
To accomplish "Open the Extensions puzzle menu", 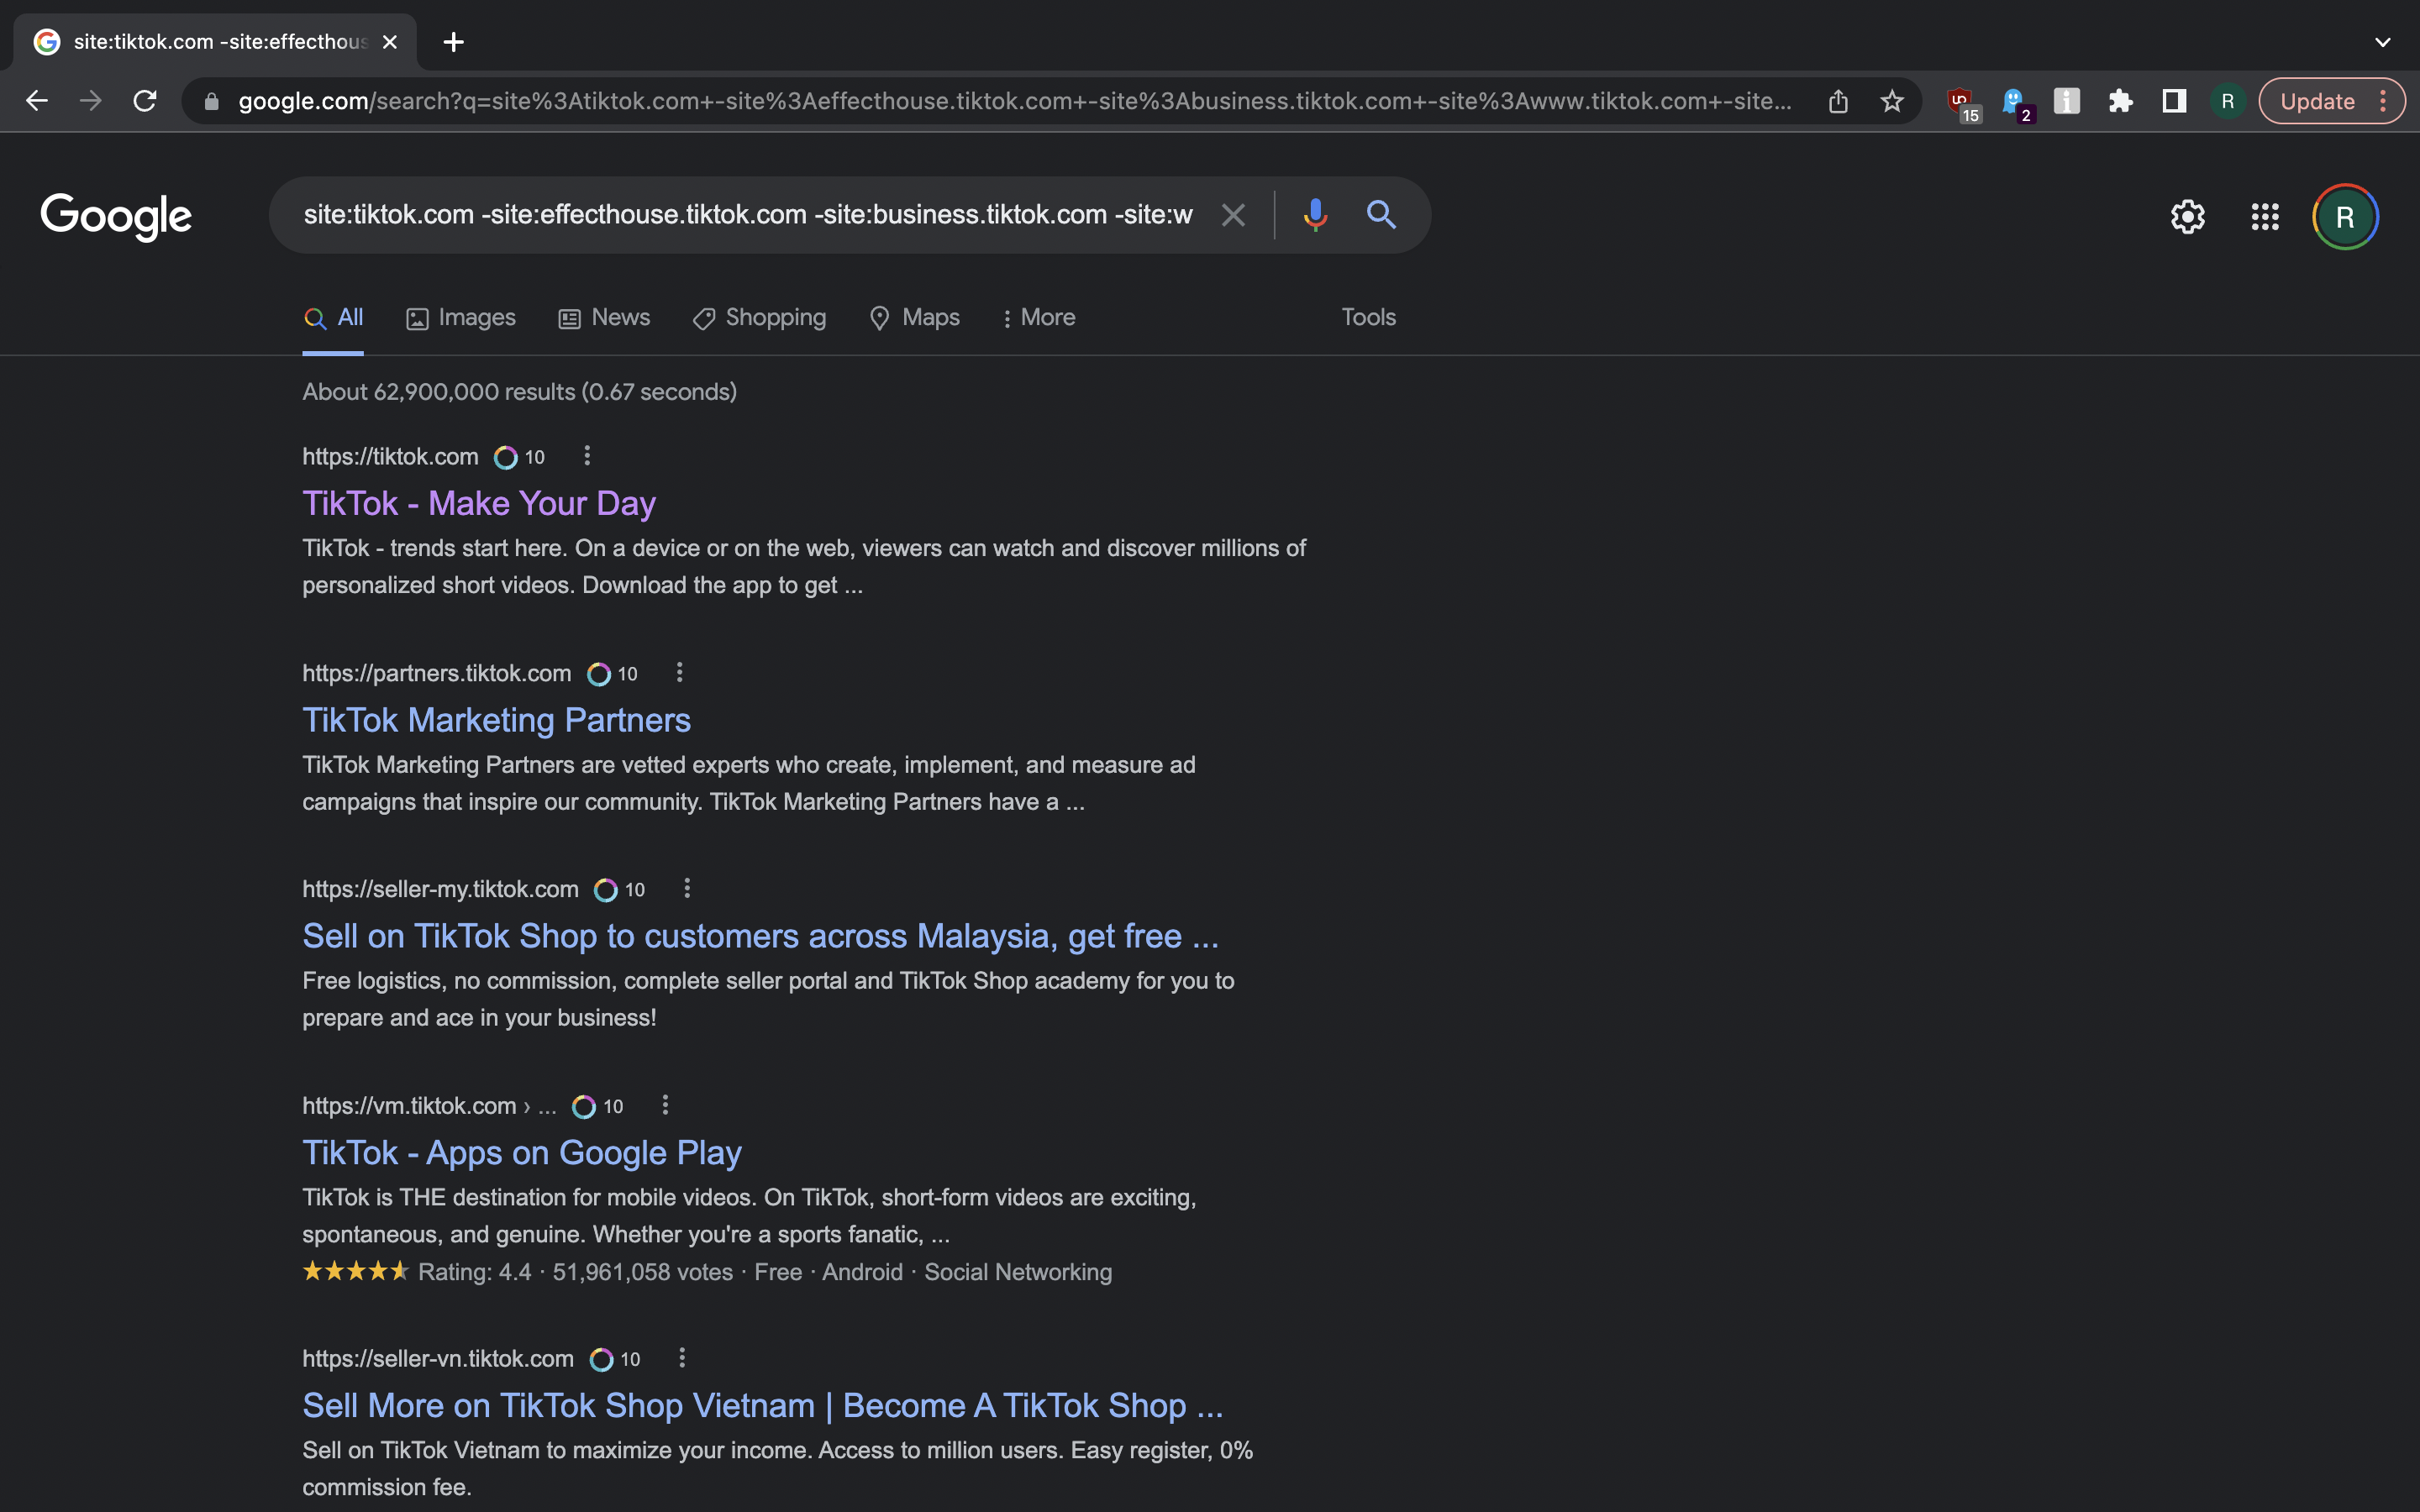I will (x=2120, y=101).
